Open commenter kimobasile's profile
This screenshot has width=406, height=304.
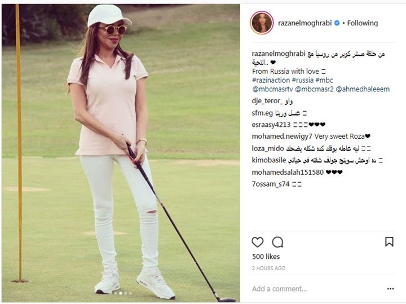[269, 160]
